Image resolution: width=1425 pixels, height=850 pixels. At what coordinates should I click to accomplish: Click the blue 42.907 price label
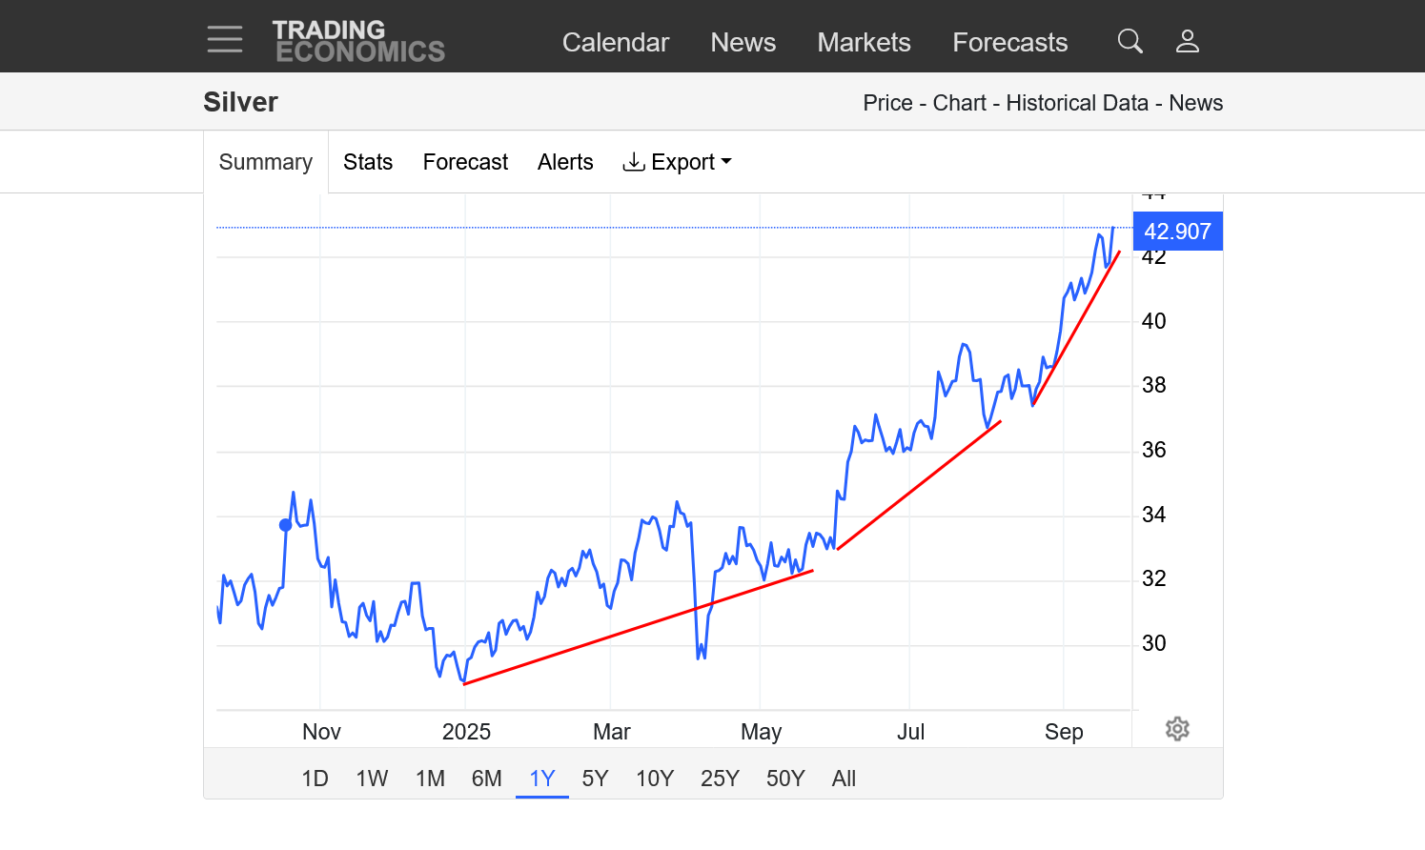1177,232
